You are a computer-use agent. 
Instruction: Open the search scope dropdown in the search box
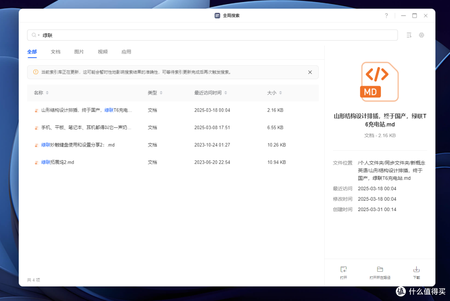point(38,35)
